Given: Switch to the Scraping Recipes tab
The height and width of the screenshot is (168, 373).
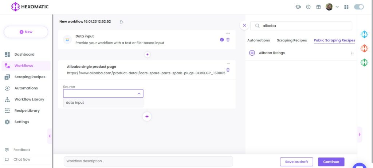Looking at the screenshot, I should [292, 40].
